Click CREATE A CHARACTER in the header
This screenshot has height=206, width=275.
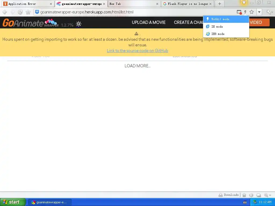pos(189,23)
